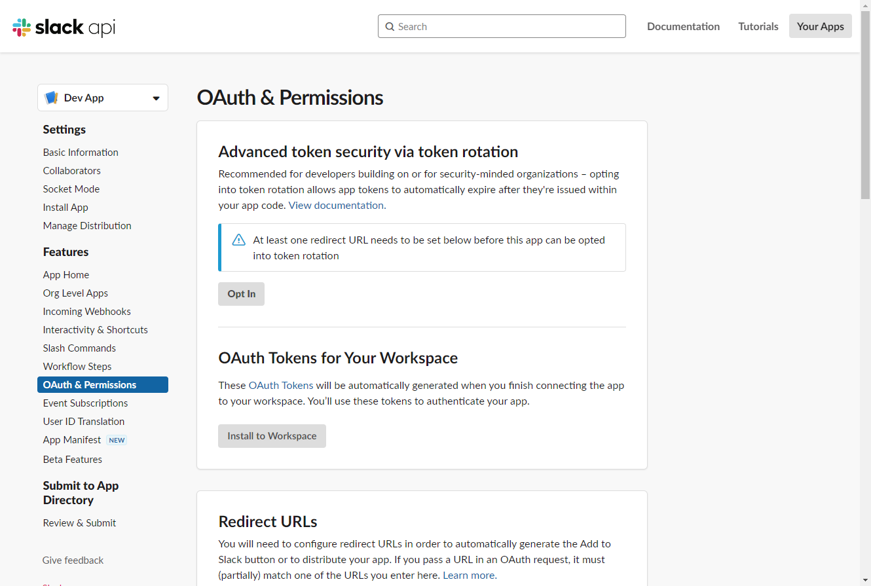The image size is (871, 586).
Task: Click the NEW badge beside App Manifest
Action: pos(117,440)
